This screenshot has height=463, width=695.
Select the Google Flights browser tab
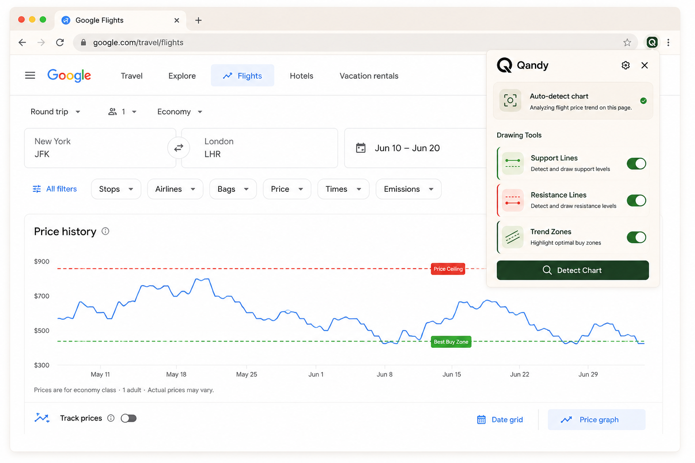point(120,20)
